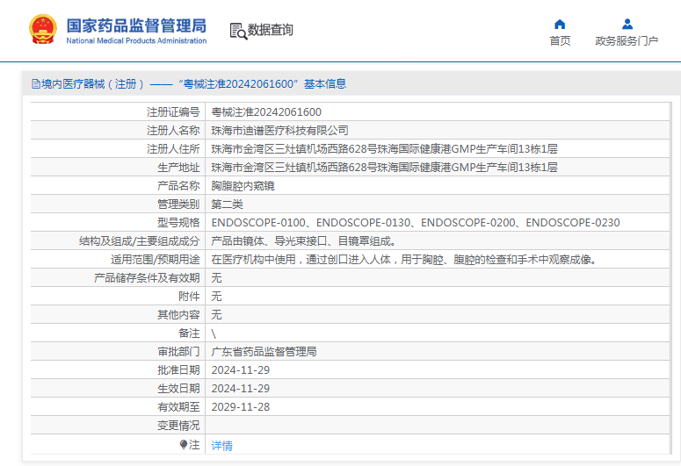This screenshot has width=681, height=466.
Task: Click the national emblem logo
Action: click(x=42, y=29)
